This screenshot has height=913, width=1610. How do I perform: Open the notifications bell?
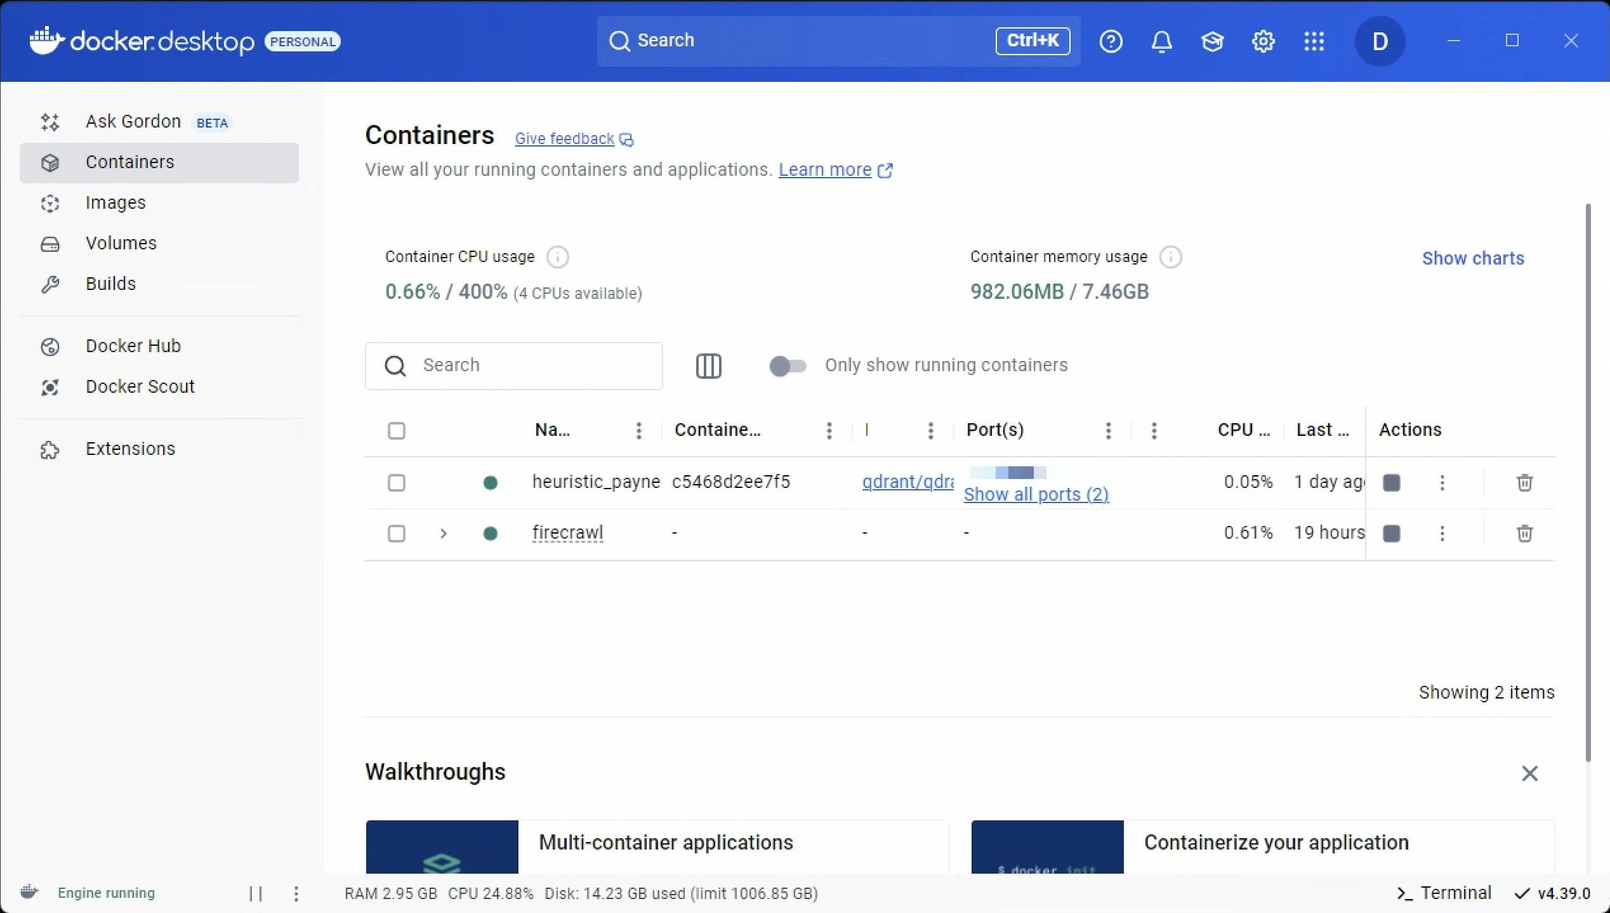(1161, 42)
